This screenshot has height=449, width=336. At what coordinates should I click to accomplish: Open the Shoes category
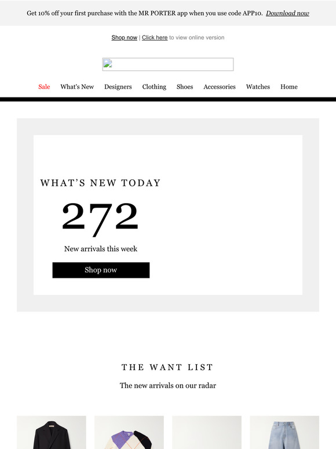pyautogui.click(x=185, y=87)
